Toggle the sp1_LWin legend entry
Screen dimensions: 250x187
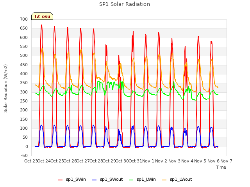pyautogui.click(x=142, y=180)
